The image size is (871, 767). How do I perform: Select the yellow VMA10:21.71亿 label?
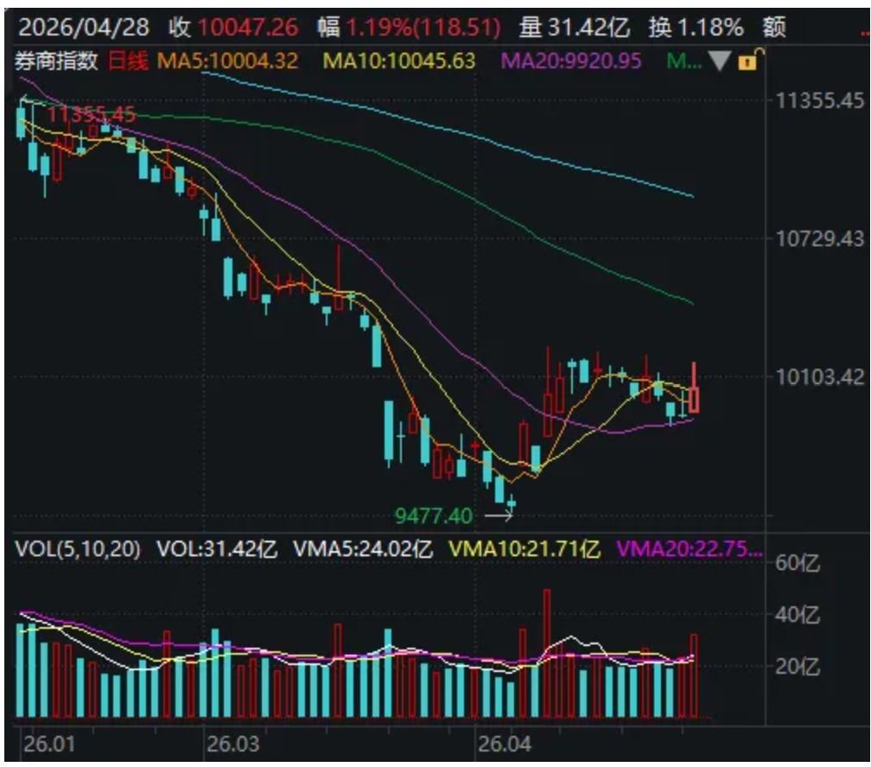point(525,548)
